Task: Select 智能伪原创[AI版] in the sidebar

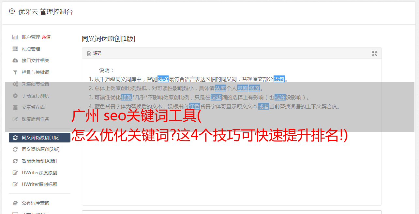Action: pos(39,161)
